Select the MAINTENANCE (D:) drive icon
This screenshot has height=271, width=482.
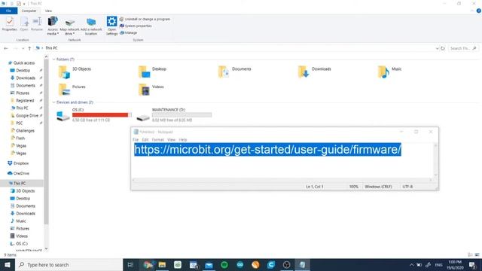tap(143, 117)
